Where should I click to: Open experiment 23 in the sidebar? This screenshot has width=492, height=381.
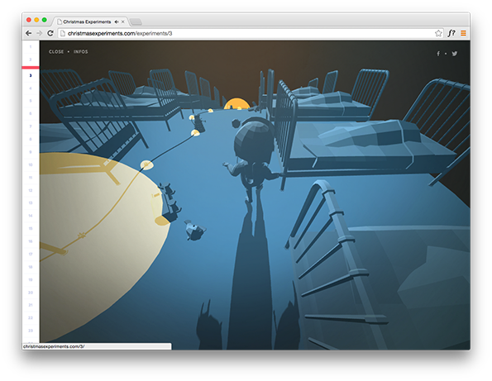click(x=31, y=331)
